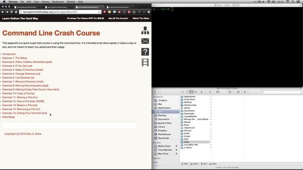The image size is (303, 170).
Task: Eject the Media Clone volume
Action: [x=176, y=146]
